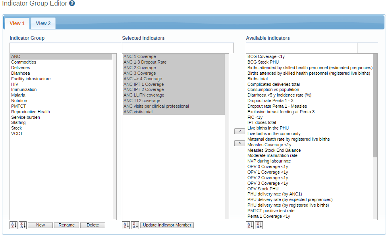This screenshot has width=388, height=238.
Task: Focus the Indicator Group filter field
Action: [65, 48]
